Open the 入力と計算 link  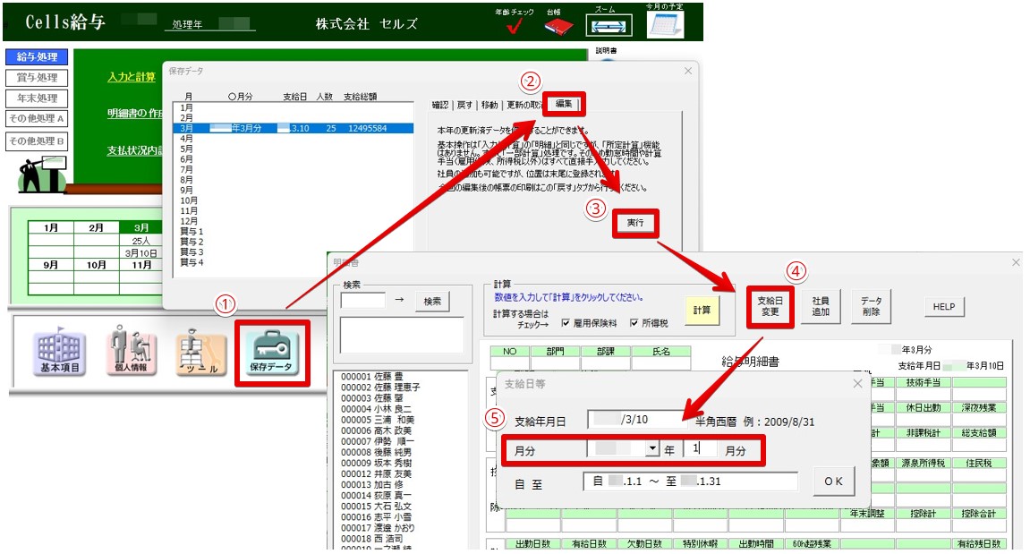point(132,77)
